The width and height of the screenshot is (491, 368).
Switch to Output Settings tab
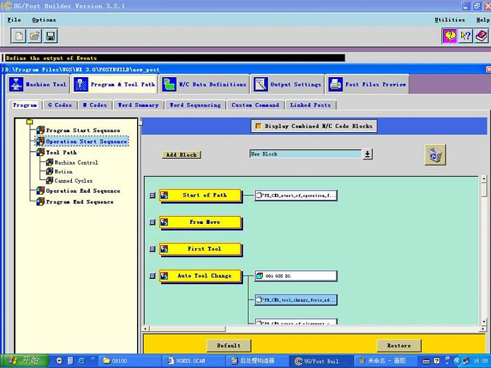pyautogui.click(x=287, y=84)
